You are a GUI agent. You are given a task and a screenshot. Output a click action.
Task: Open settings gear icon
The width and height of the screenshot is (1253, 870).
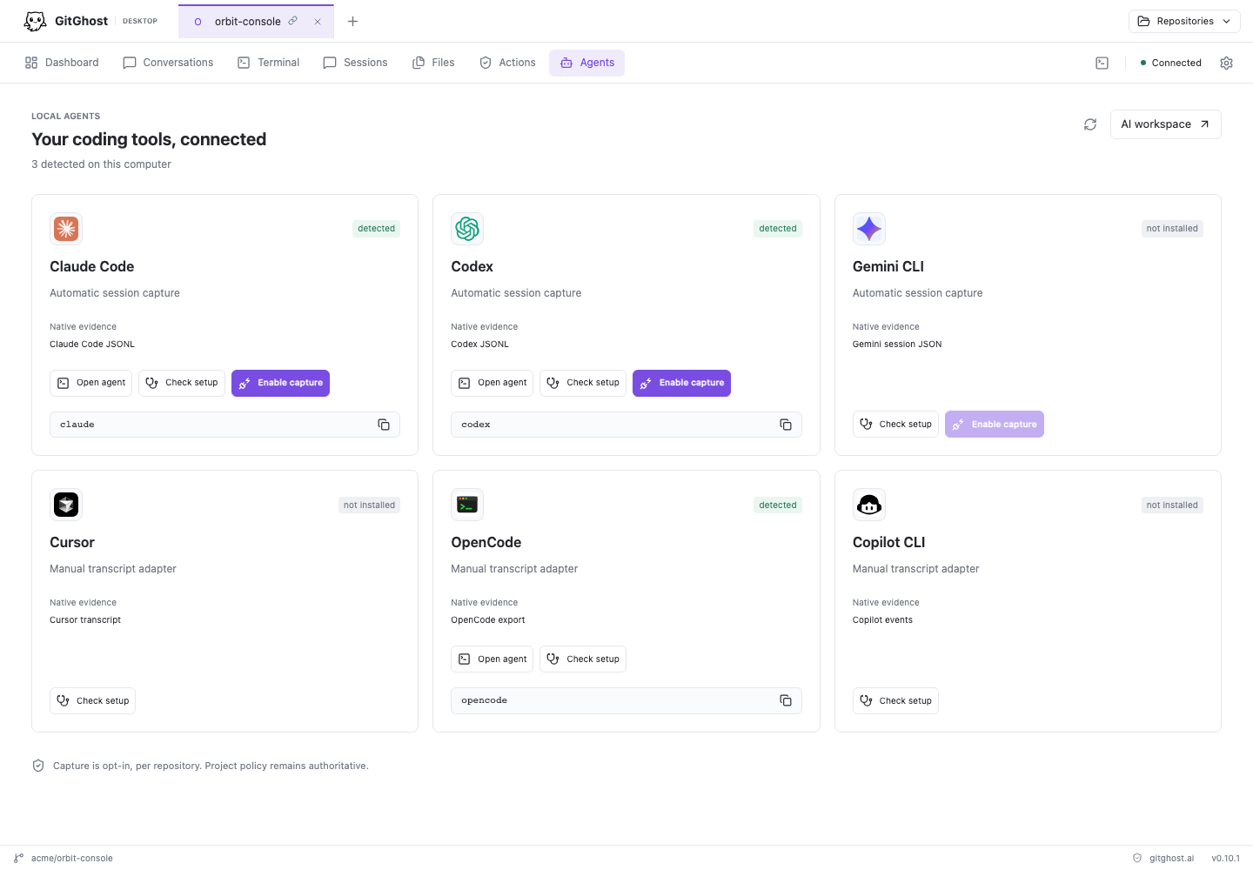point(1227,63)
